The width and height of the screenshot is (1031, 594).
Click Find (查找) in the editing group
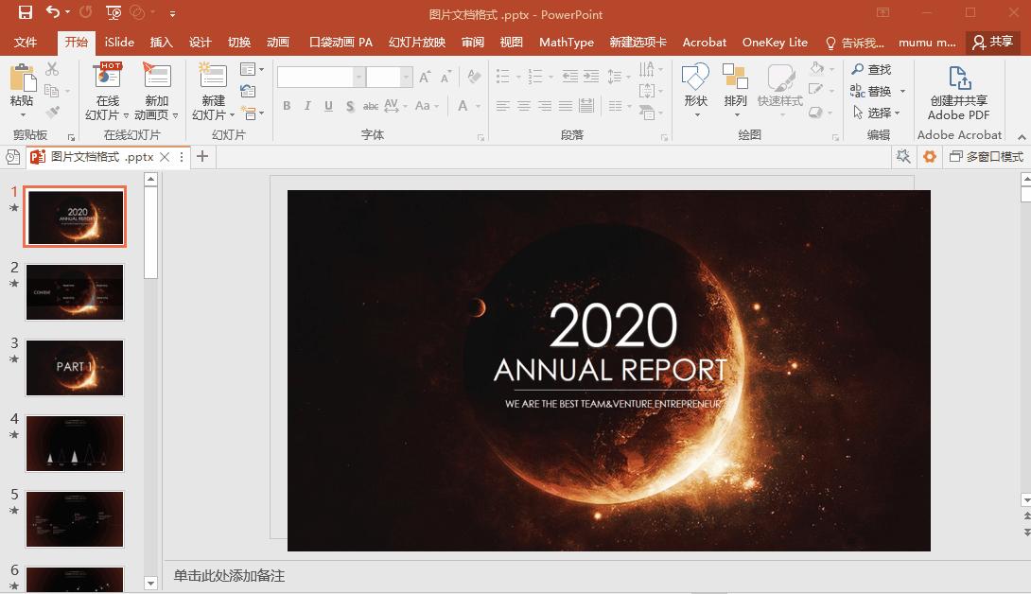coord(871,70)
